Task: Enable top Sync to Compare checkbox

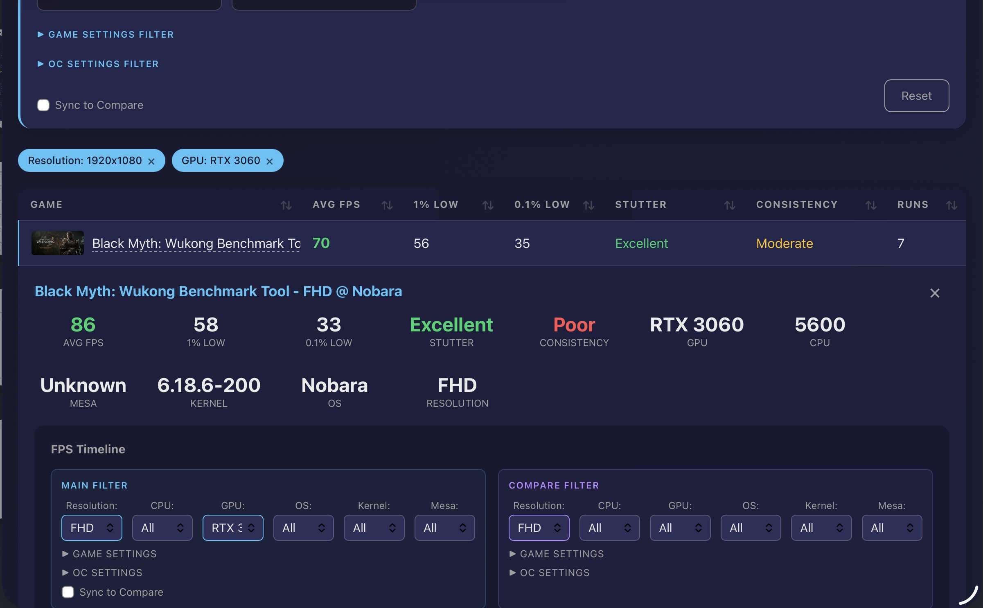Action: [x=43, y=105]
